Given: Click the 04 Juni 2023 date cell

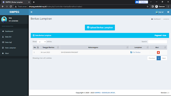Looking at the screenshot, I should click(50, 52).
